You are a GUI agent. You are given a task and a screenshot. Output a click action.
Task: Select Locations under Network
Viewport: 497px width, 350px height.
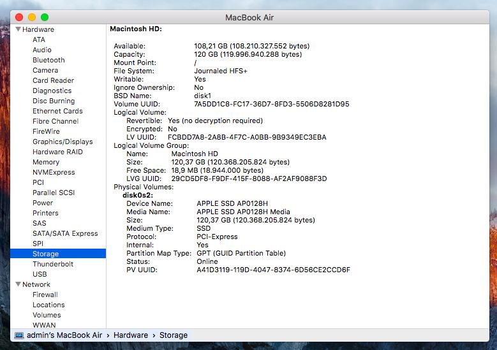point(48,305)
